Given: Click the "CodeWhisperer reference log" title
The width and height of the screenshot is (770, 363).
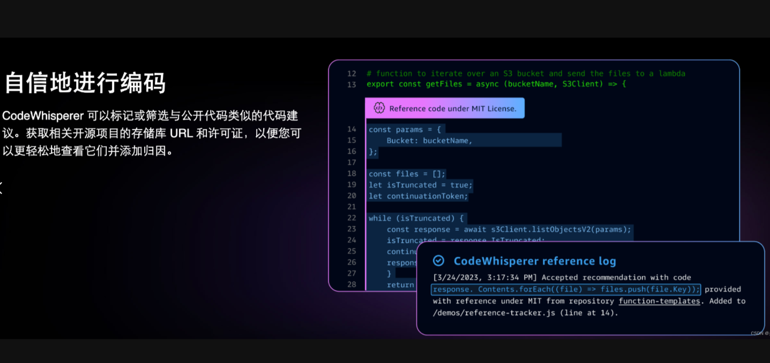Looking at the screenshot, I should point(535,261).
